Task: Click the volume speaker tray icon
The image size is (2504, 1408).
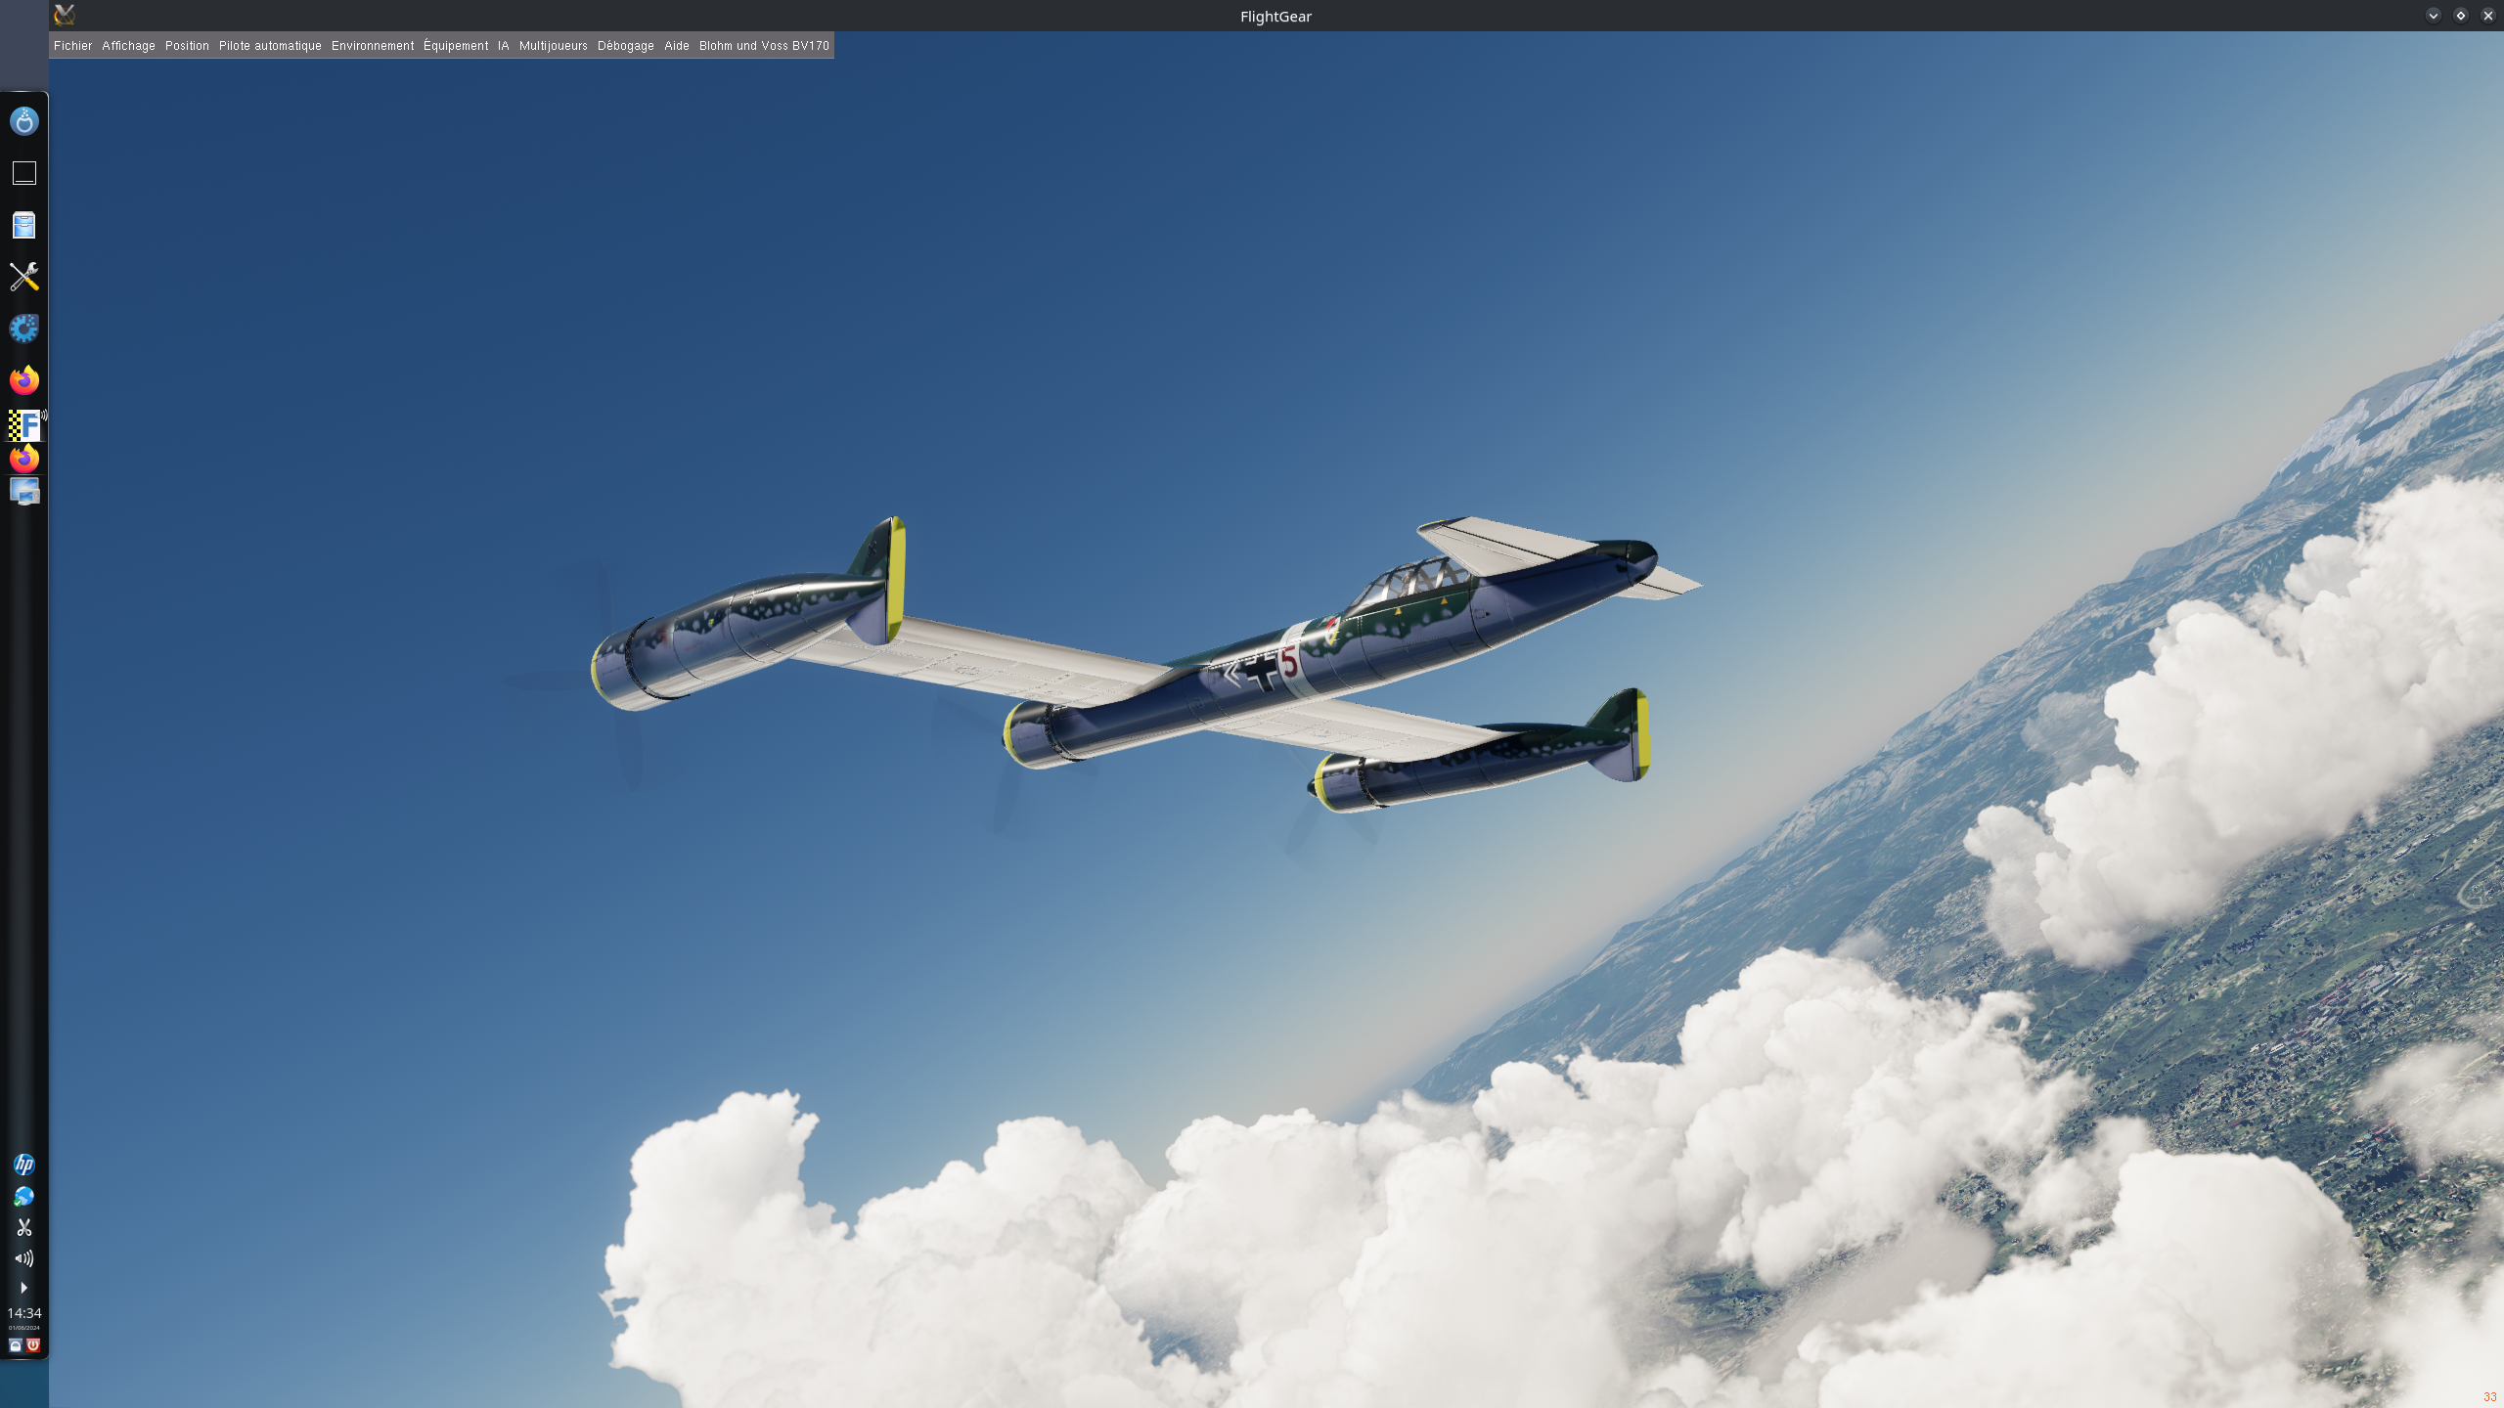Action: point(24,1258)
